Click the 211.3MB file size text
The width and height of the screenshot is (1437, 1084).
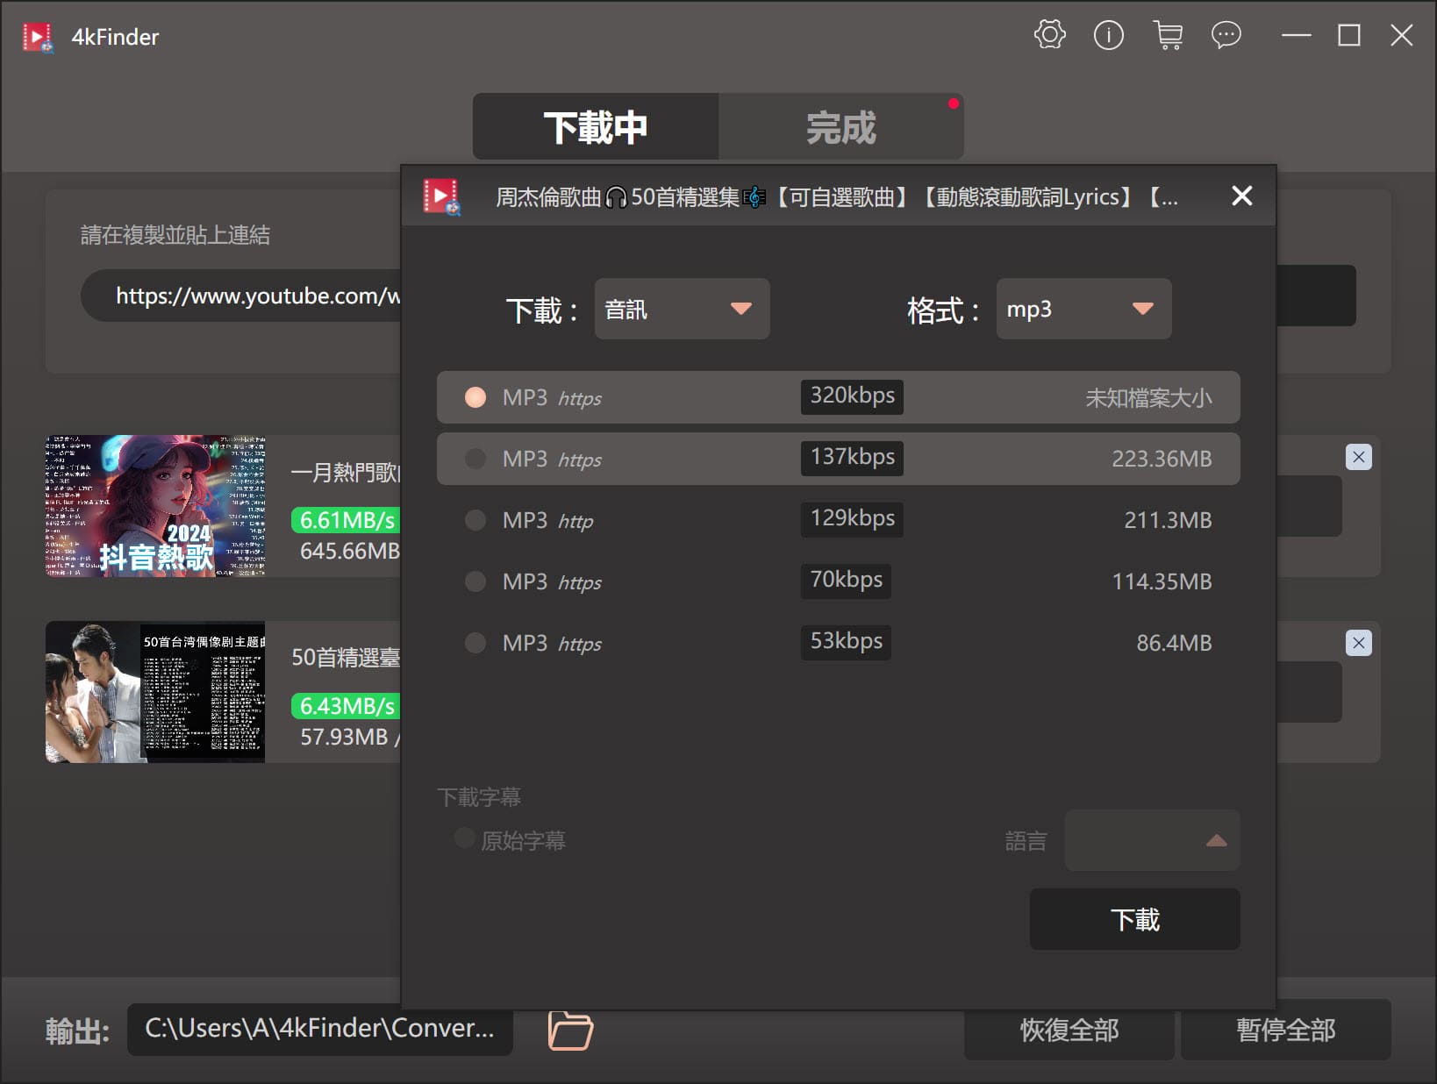[x=1168, y=520]
